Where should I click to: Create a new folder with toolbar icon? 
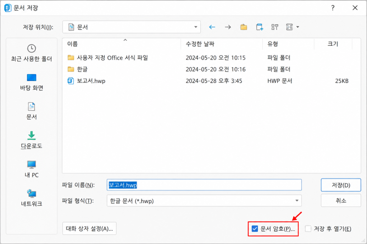259,27
